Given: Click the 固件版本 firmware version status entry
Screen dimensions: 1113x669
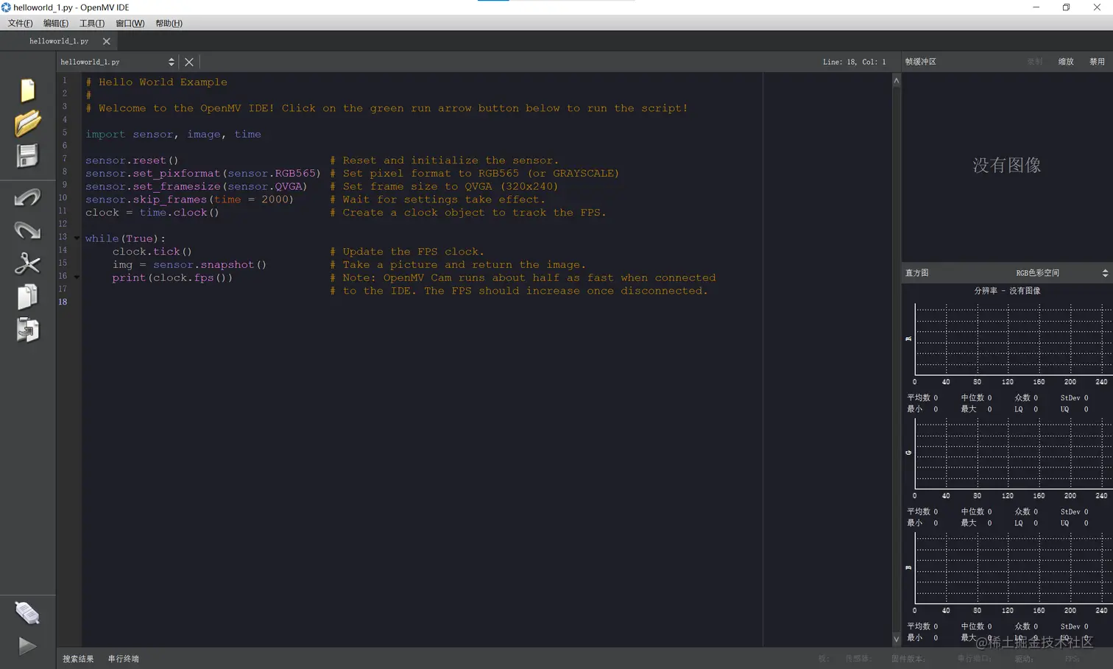Looking at the screenshot, I should tap(908, 659).
